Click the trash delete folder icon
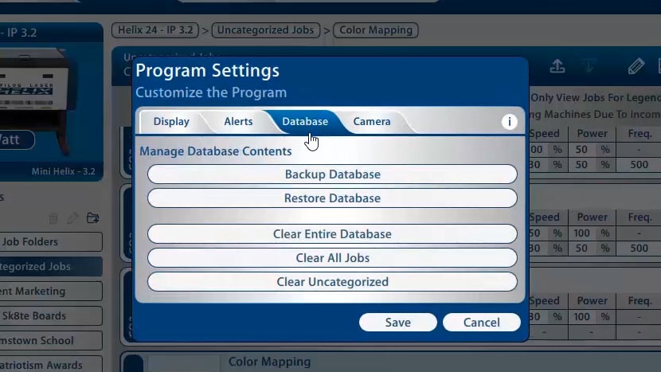Image resolution: width=661 pixels, height=372 pixels. [x=53, y=217]
